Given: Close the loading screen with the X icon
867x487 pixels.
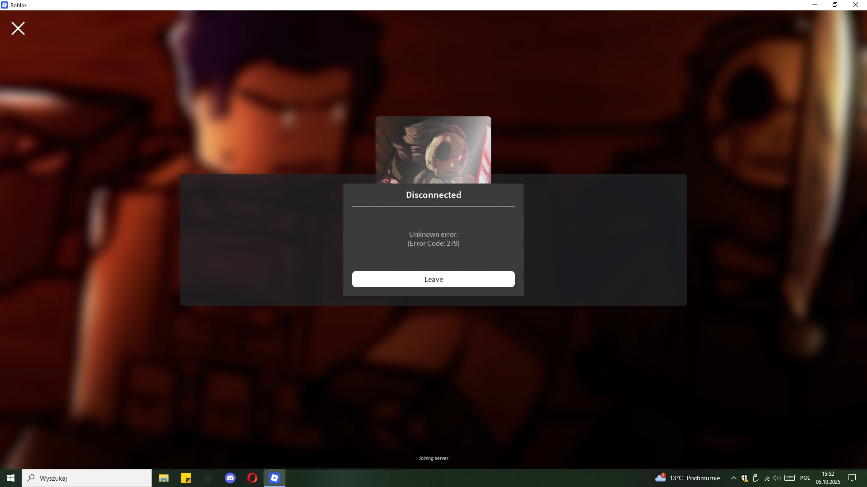Looking at the screenshot, I should coord(18,28).
